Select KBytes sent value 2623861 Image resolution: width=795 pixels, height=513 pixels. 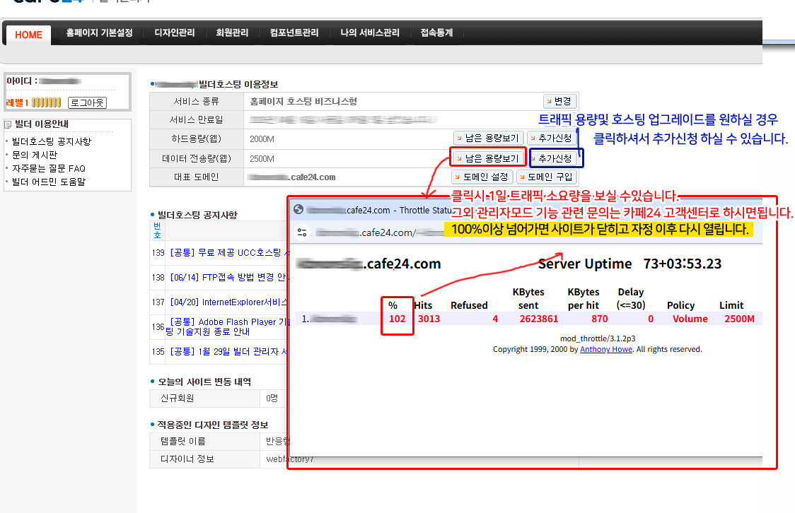[x=538, y=319]
